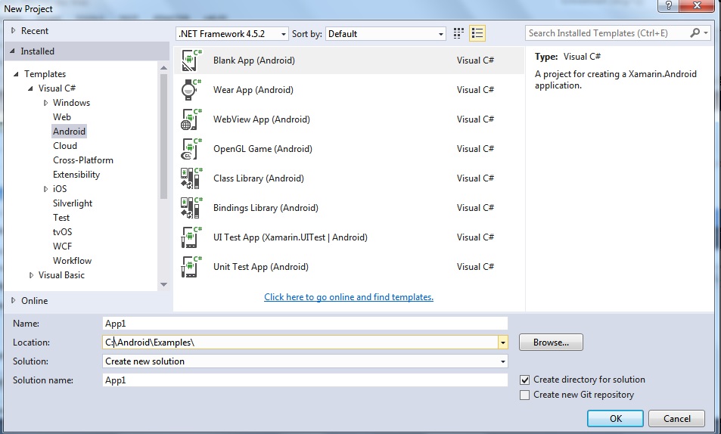This screenshot has width=721, height=434.
Task: Select the Bindings Library template icon
Action: coord(191,208)
